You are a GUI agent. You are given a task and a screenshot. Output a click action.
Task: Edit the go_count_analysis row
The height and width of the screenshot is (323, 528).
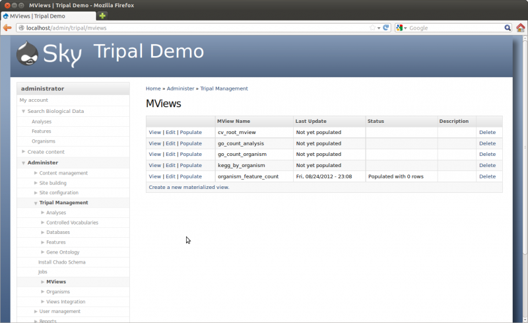click(170, 143)
